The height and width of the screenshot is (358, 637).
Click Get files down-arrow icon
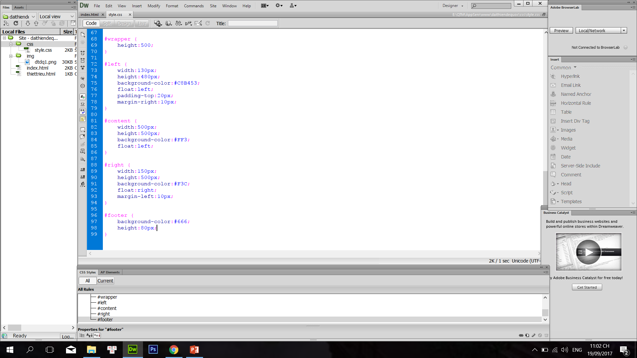(x=28, y=23)
